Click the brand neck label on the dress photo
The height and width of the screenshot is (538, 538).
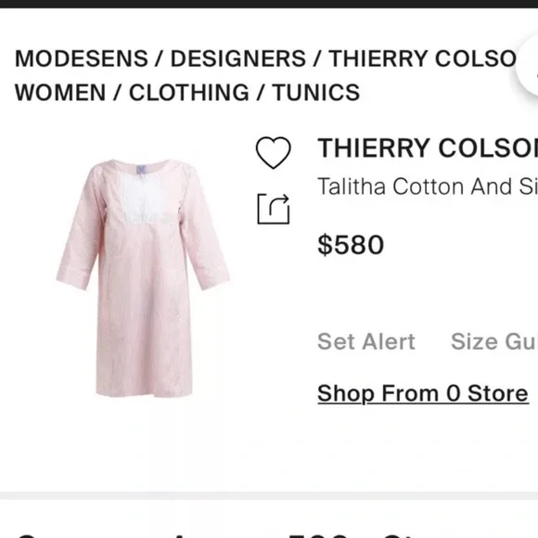click(x=141, y=170)
